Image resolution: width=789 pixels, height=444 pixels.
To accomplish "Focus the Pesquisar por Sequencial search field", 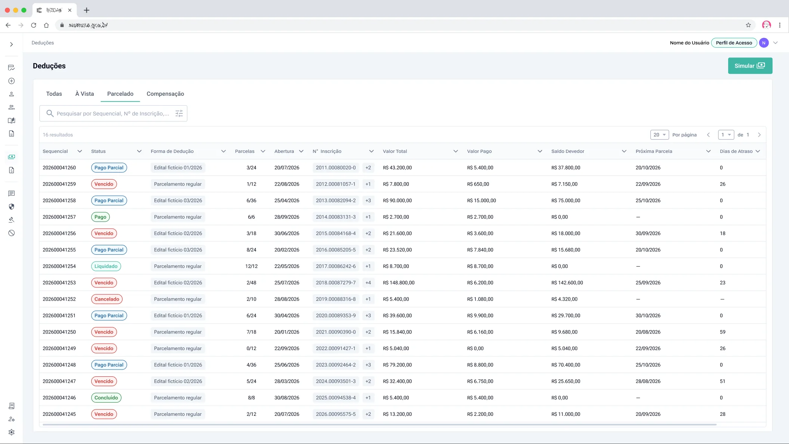I will pos(113,113).
